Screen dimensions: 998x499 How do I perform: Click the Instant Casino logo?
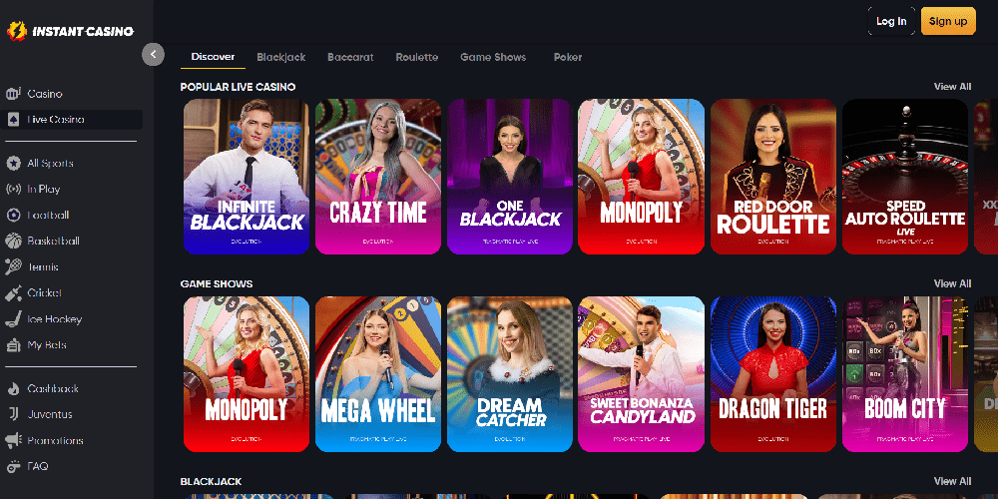click(x=70, y=31)
